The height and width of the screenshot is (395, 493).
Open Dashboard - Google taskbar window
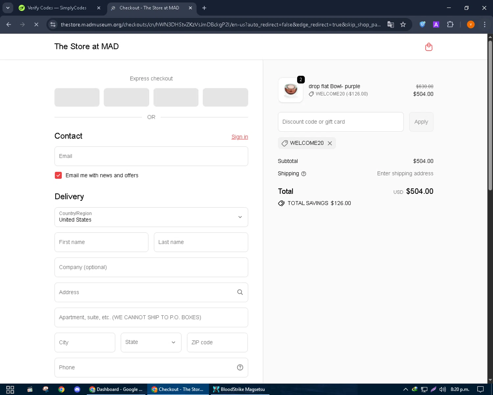pyautogui.click(x=116, y=389)
